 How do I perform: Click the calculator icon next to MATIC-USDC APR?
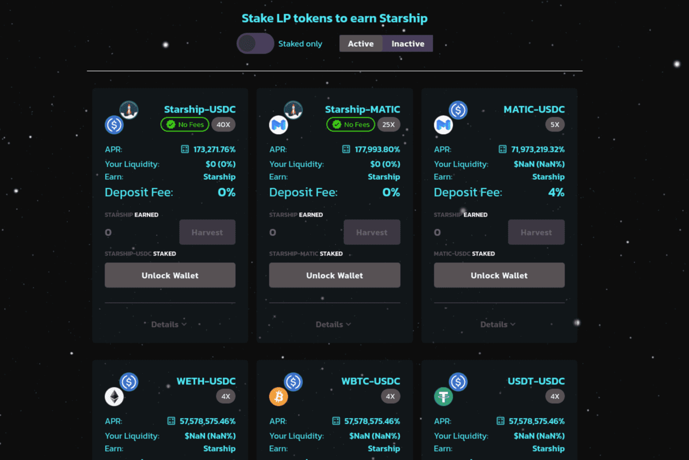click(x=503, y=149)
